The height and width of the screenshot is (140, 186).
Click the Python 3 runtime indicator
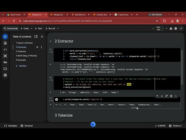tap(175, 126)
